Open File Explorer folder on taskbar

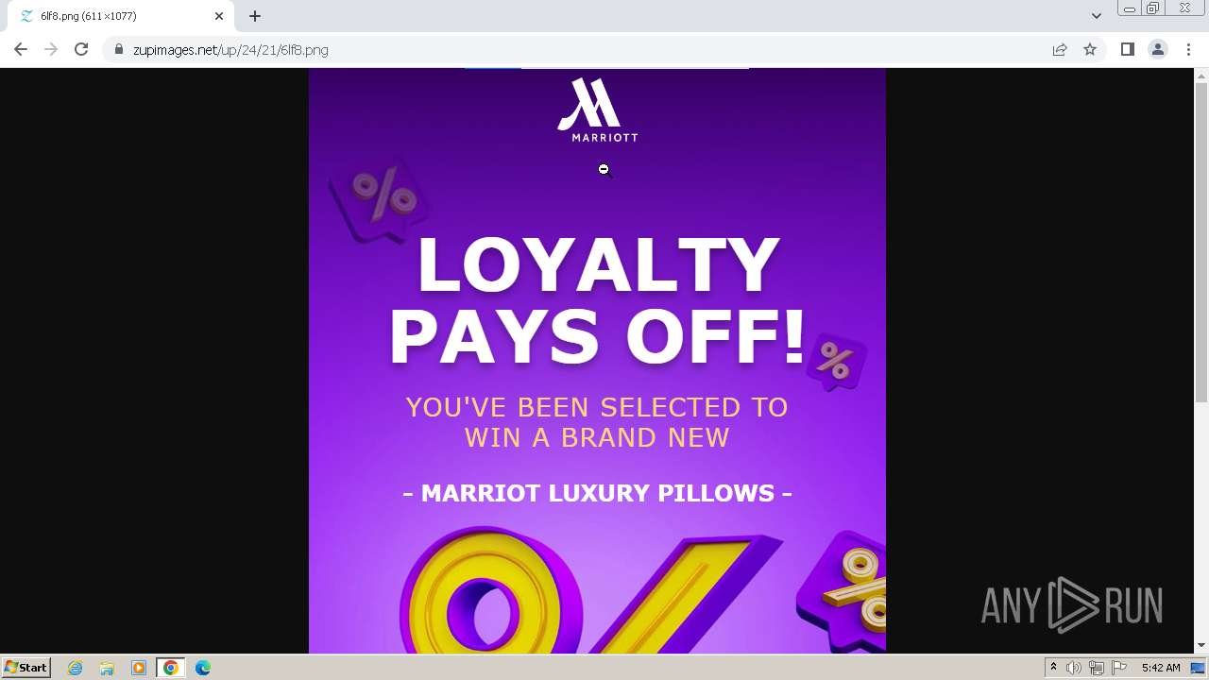pyautogui.click(x=107, y=668)
